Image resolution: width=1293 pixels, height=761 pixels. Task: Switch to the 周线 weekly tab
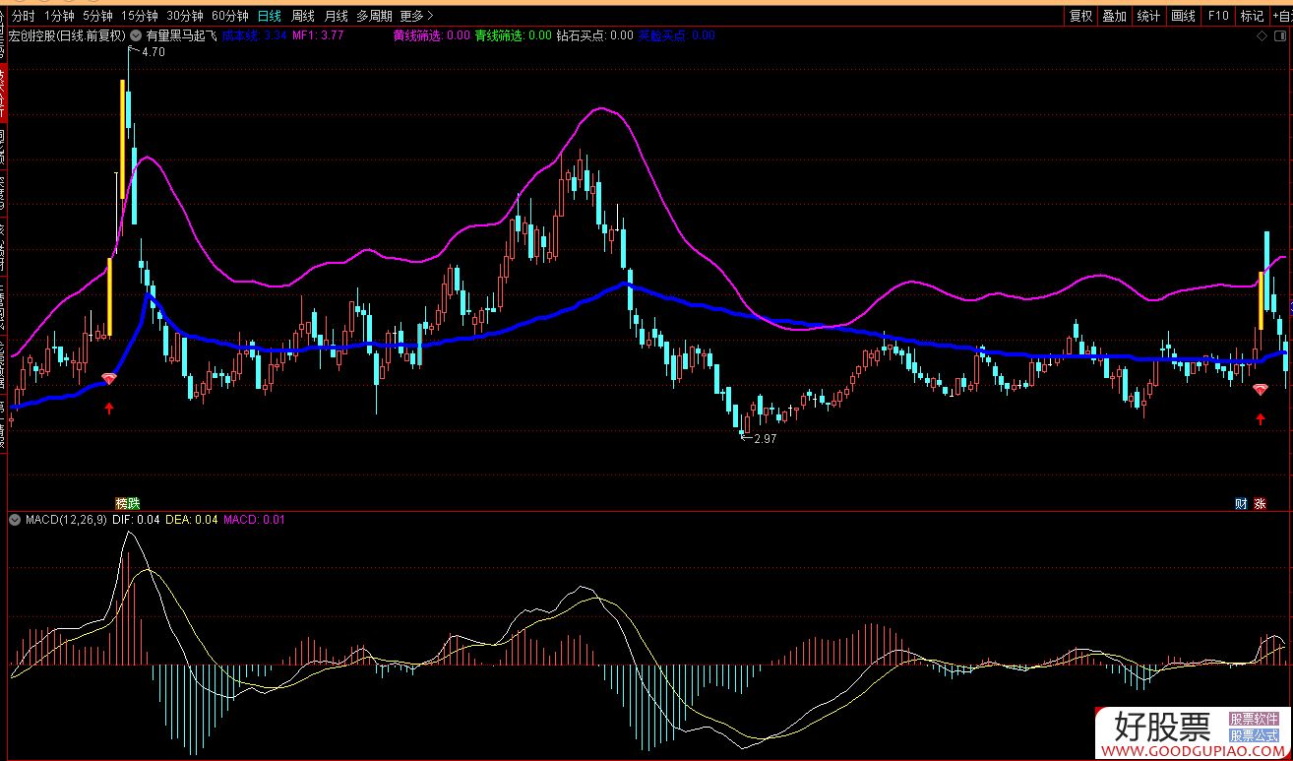click(303, 16)
